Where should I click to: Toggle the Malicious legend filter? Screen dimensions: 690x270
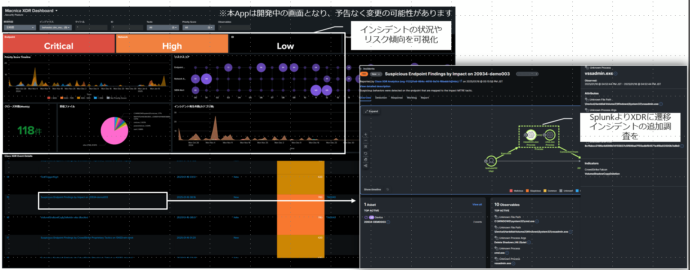(x=517, y=191)
